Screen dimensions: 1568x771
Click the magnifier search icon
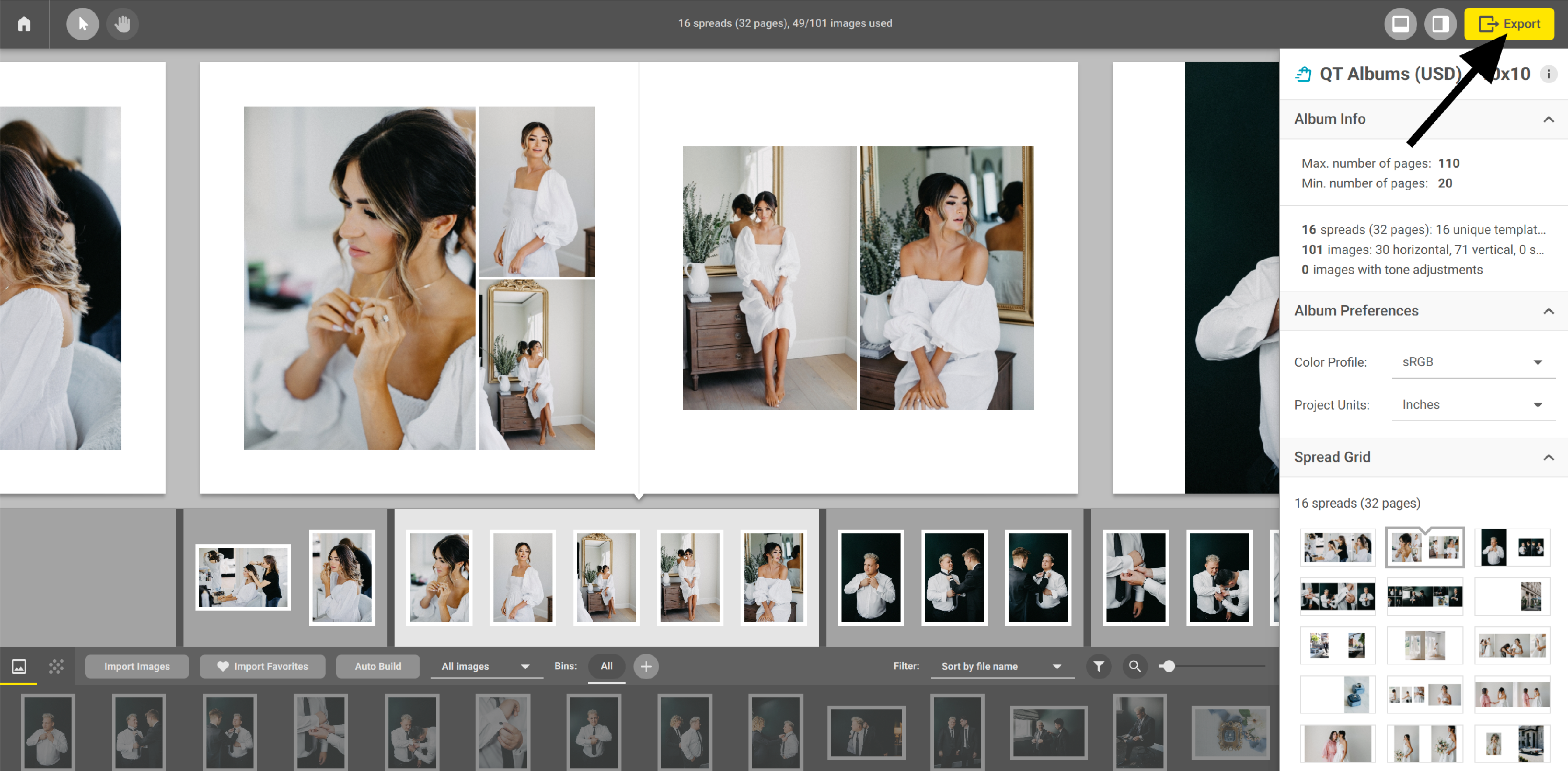click(1135, 667)
